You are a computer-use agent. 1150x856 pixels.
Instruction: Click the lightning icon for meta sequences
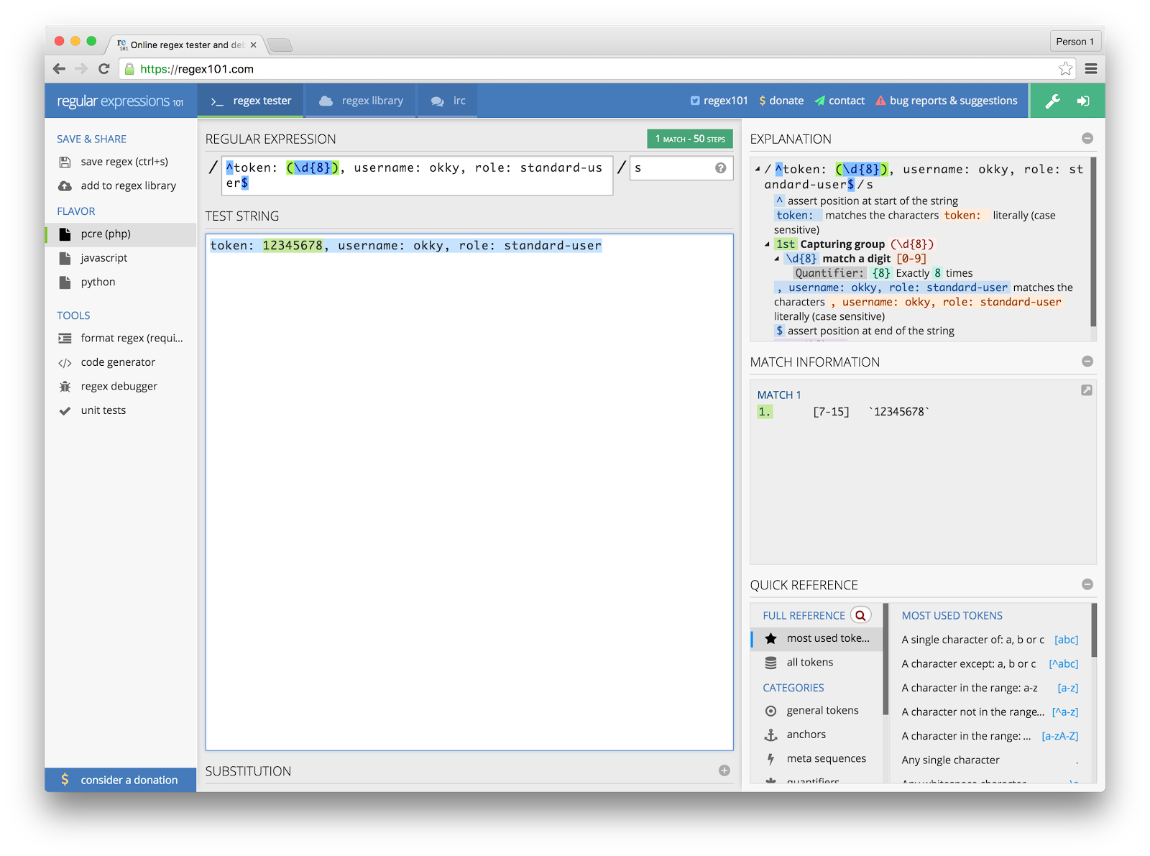pyautogui.click(x=770, y=759)
